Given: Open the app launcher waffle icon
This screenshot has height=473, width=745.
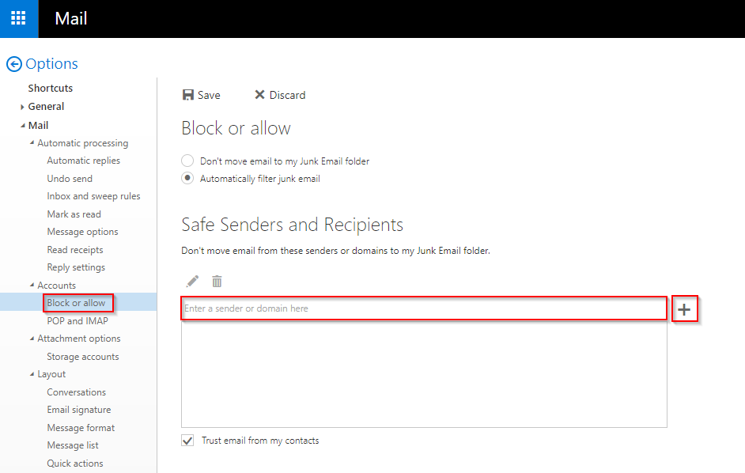Looking at the screenshot, I should 18,18.
